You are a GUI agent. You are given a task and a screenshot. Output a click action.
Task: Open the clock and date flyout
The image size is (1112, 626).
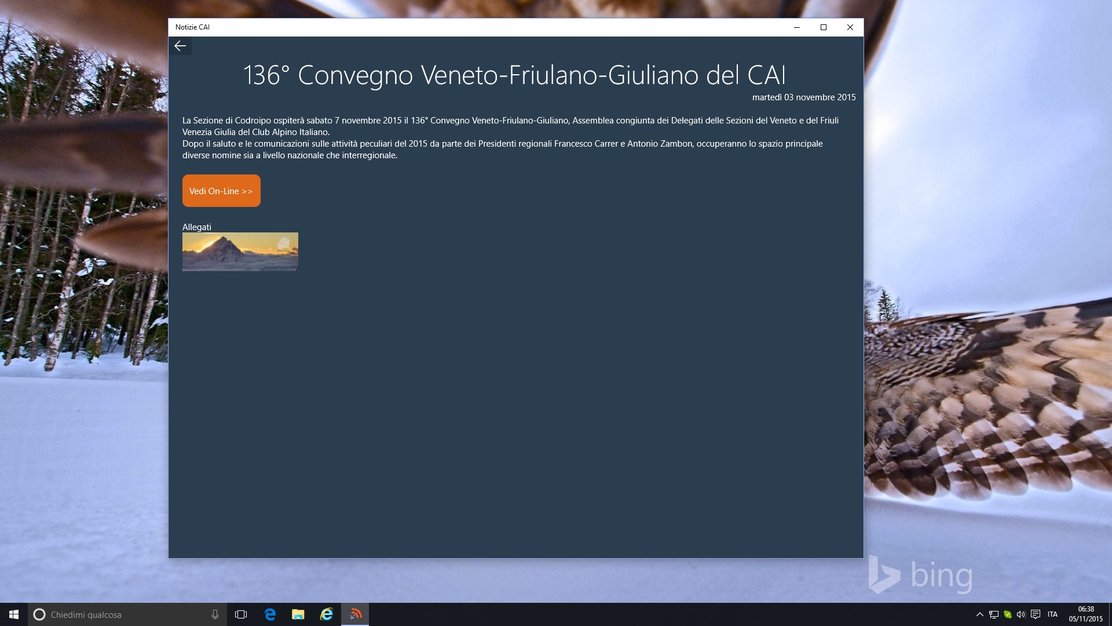point(1085,614)
